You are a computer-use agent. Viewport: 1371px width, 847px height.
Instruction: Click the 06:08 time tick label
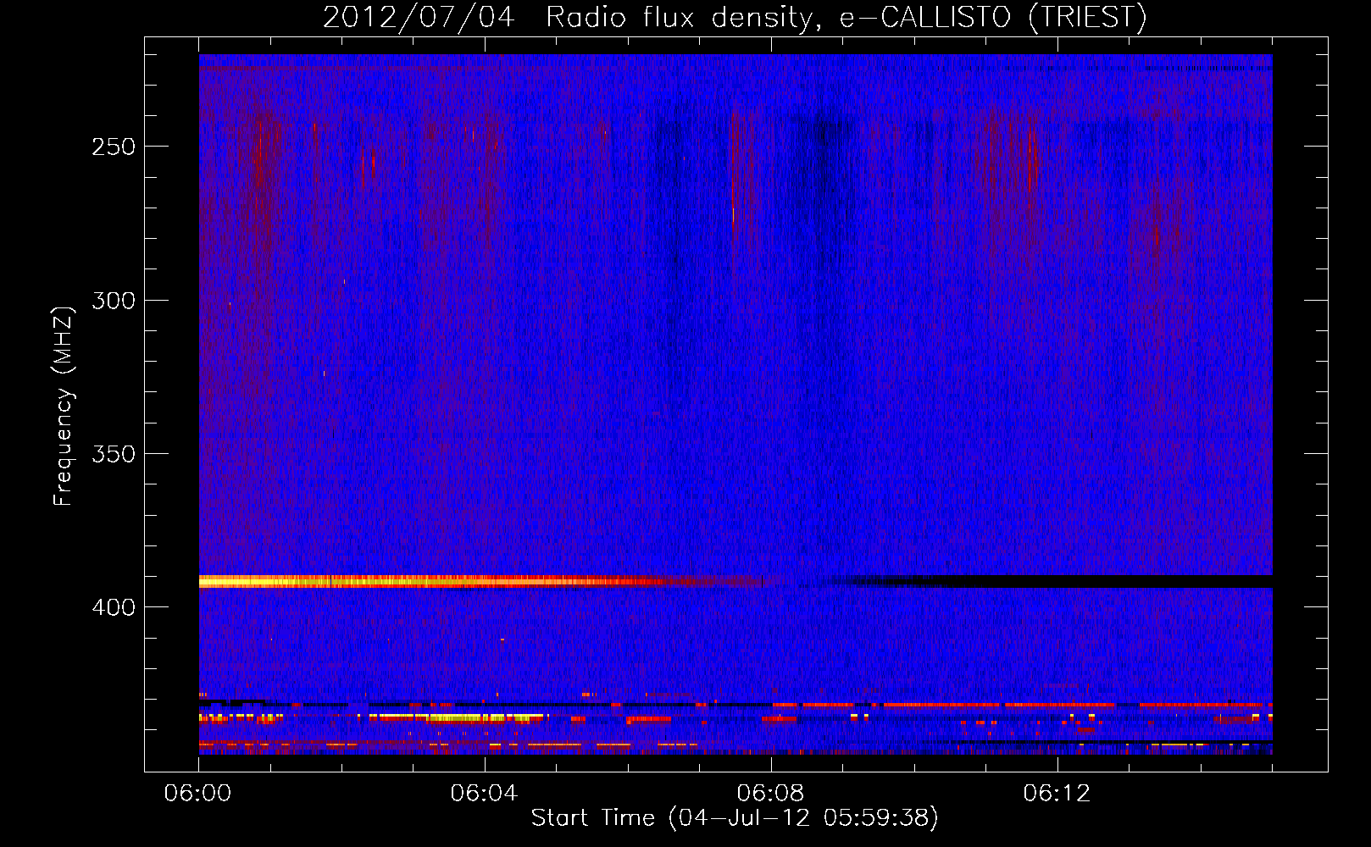770,793
